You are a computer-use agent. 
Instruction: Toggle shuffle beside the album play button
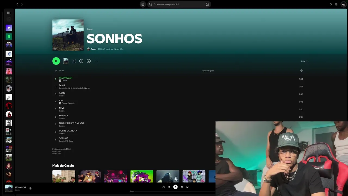pyautogui.click(x=73, y=61)
